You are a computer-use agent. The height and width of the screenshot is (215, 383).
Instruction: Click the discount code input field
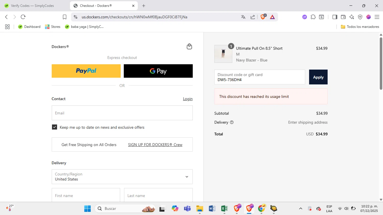(x=260, y=77)
